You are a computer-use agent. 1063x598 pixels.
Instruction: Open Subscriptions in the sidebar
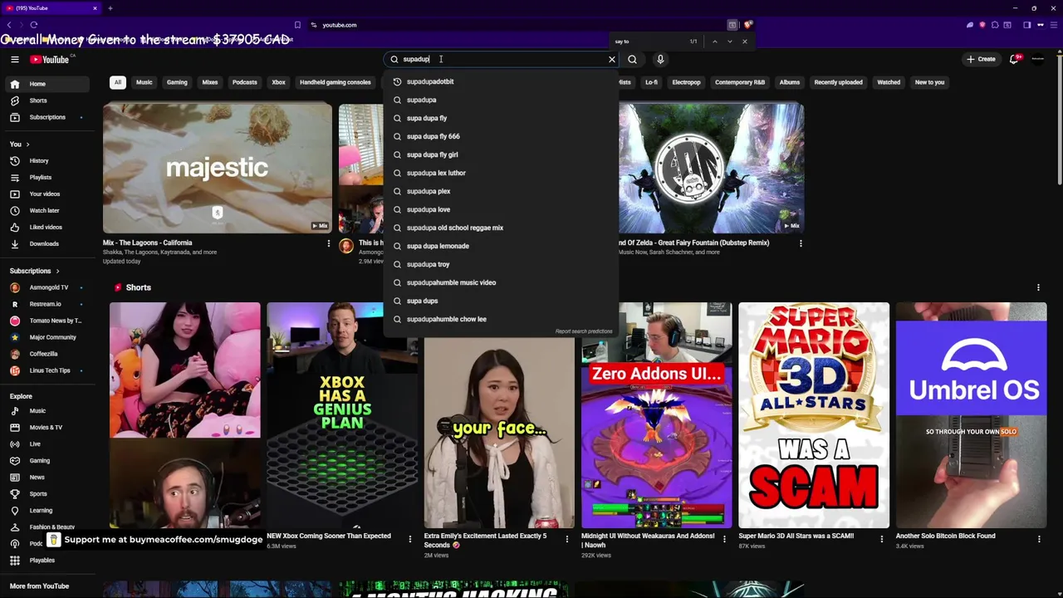point(47,117)
